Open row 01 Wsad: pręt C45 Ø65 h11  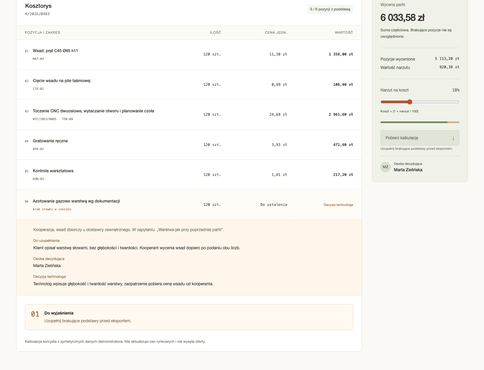pyautogui.click(x=189, y=54)
